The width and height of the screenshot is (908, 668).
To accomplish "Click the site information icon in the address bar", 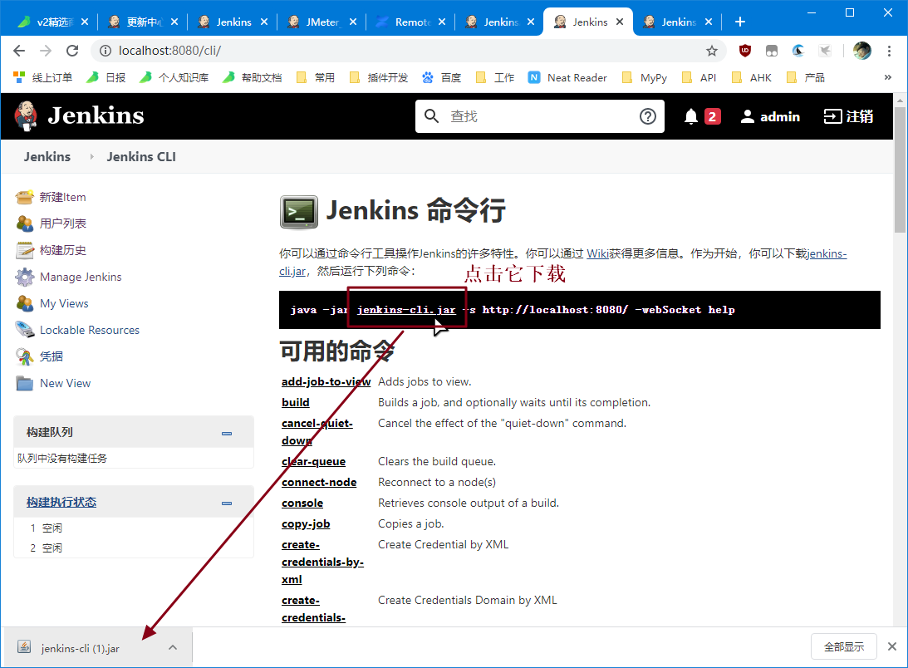I will click(x=106, y=51).
